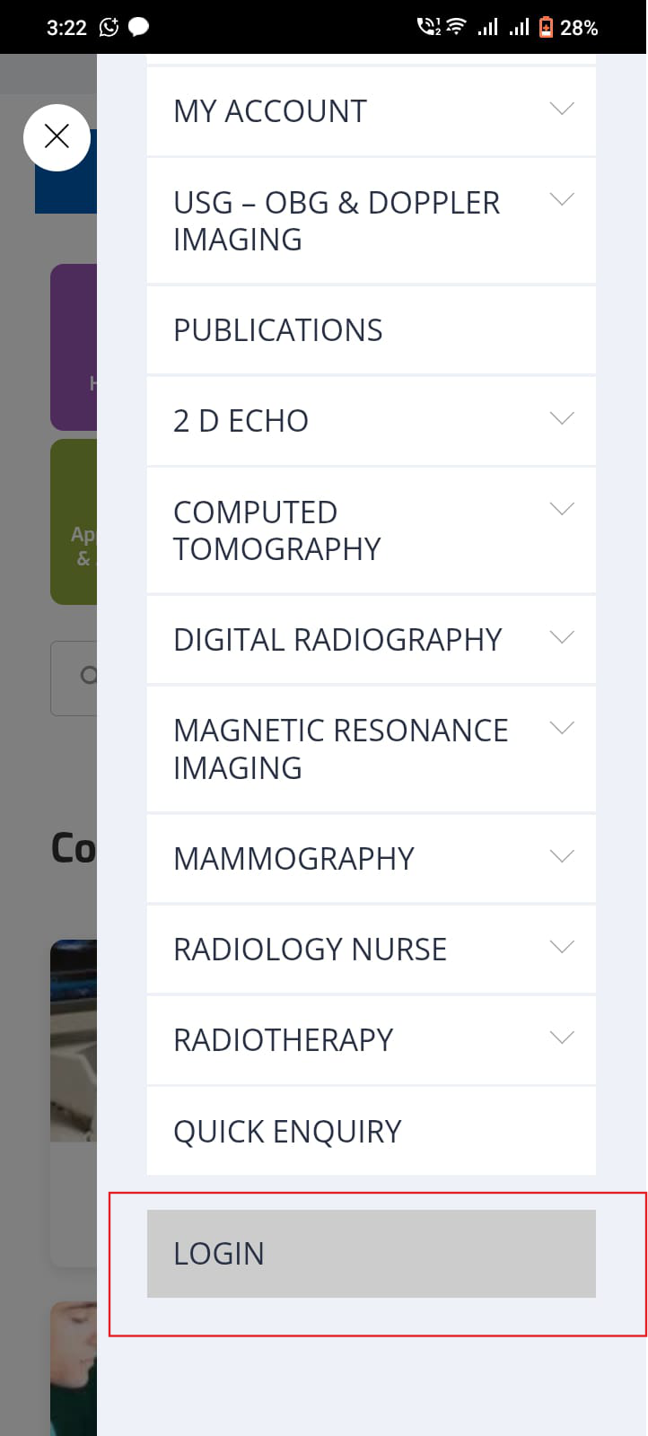
Task: Tap the WhatsApp notification icon in status bar
Action: (109, 27)
